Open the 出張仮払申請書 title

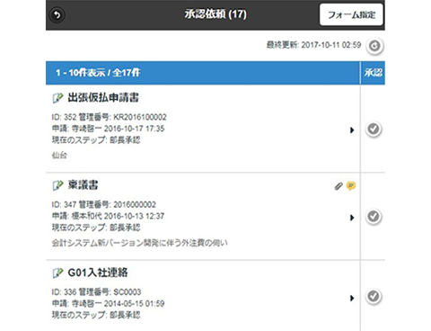(x=103, y=98)
